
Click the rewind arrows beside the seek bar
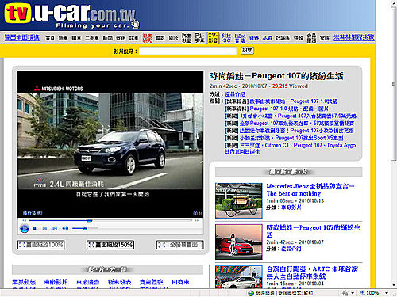coord(25,220)
